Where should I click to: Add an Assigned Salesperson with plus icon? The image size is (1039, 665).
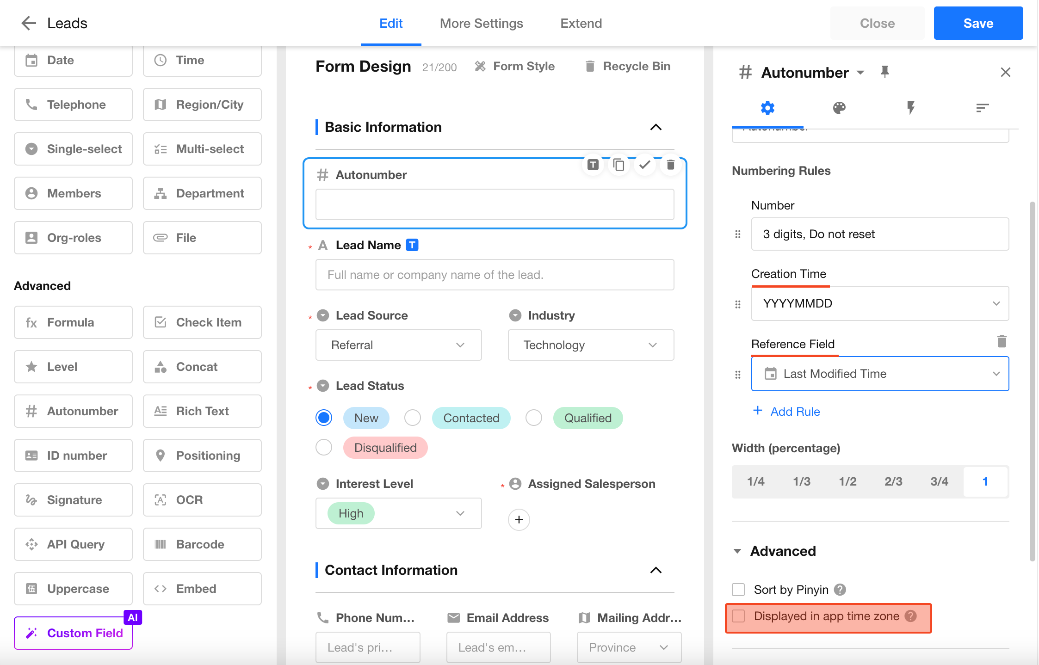[519, 520]
